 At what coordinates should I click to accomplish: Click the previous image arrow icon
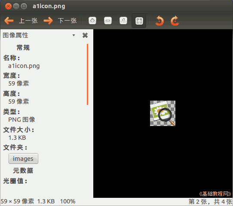click(9, 21)
